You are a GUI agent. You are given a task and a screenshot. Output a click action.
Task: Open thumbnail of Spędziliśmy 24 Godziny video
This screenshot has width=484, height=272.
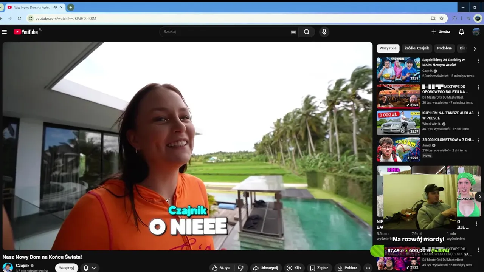coord(398,70)
